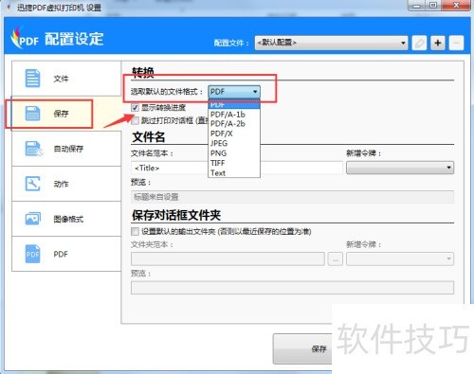The width and height of the screenshot is (474, 374).
Task: Maximize the settings window
Action: 433,6
